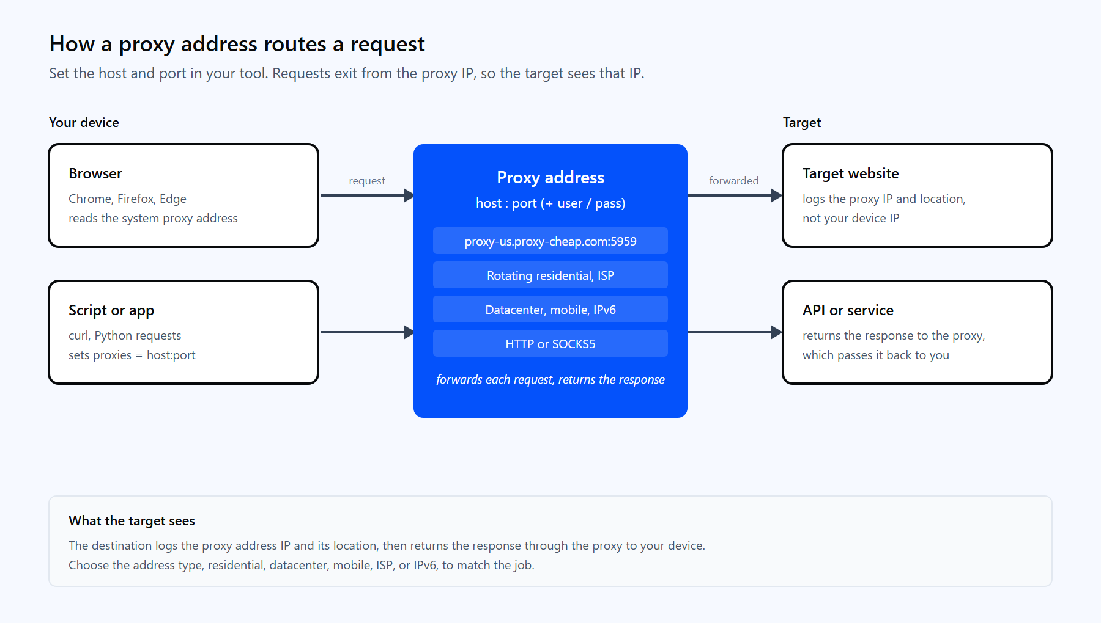1101x623 pixels.
Task: Click the sentence starting 'The destination logs the proxy'
Action: (x=387, y=545)
